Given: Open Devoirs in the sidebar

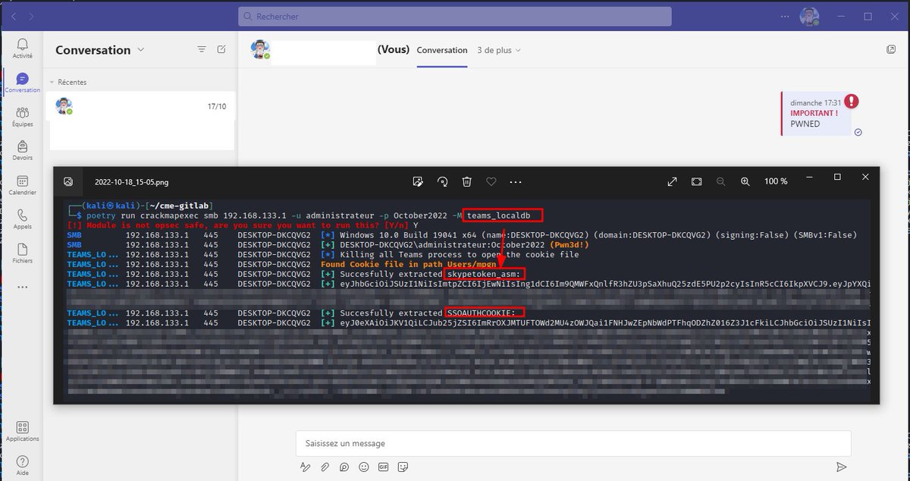Looking at the screenshot, I should pos(23,150).
